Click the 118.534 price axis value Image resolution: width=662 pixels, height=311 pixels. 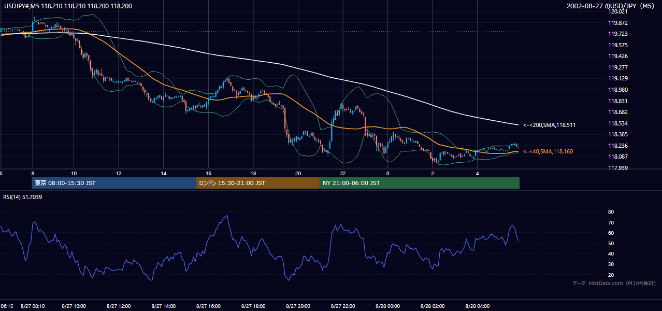point(618,123)
